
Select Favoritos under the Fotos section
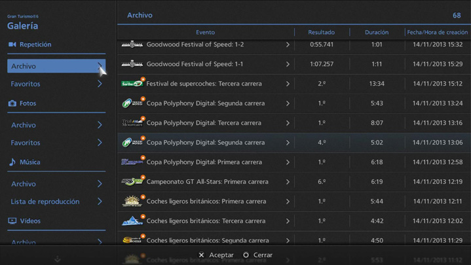26,143
